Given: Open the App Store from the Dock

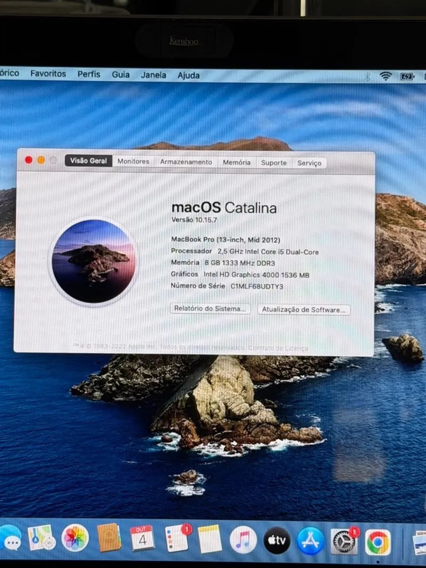Looking at the screenshot, I should pos(310,541).
